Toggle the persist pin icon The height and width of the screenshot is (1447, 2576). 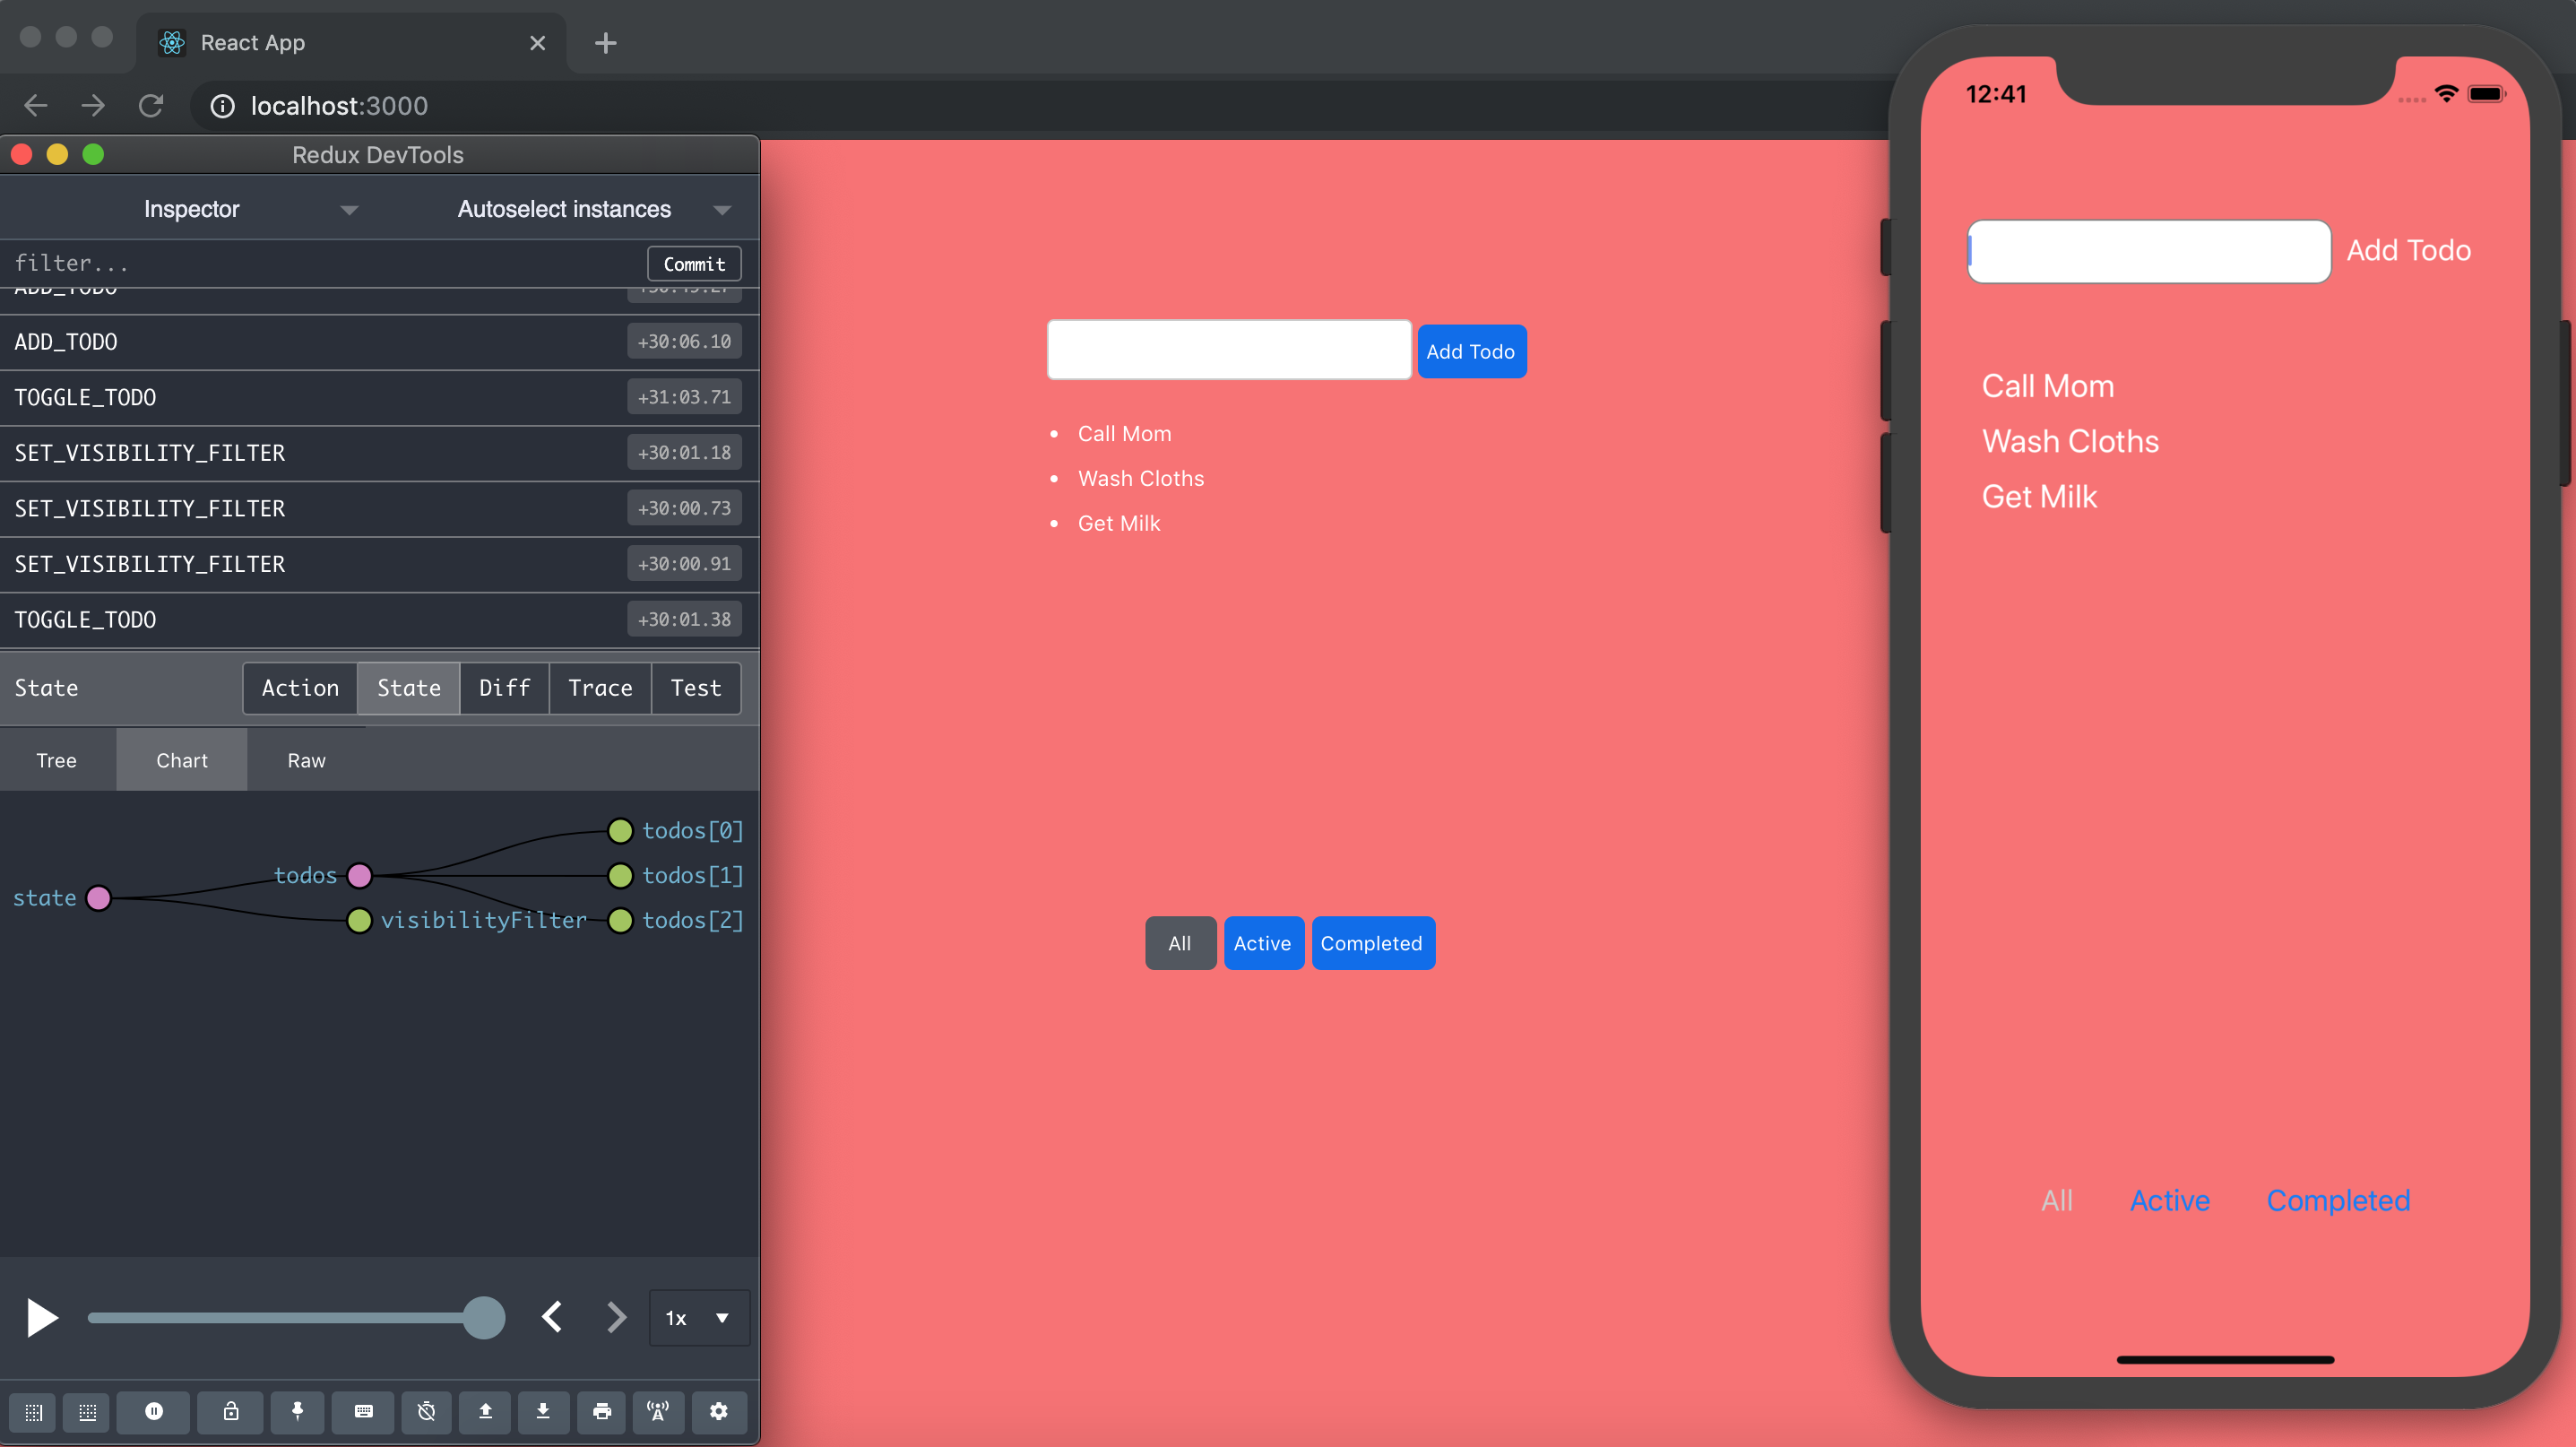point(297,1411)
